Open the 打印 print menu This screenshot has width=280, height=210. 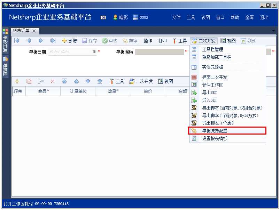(163, 41)
